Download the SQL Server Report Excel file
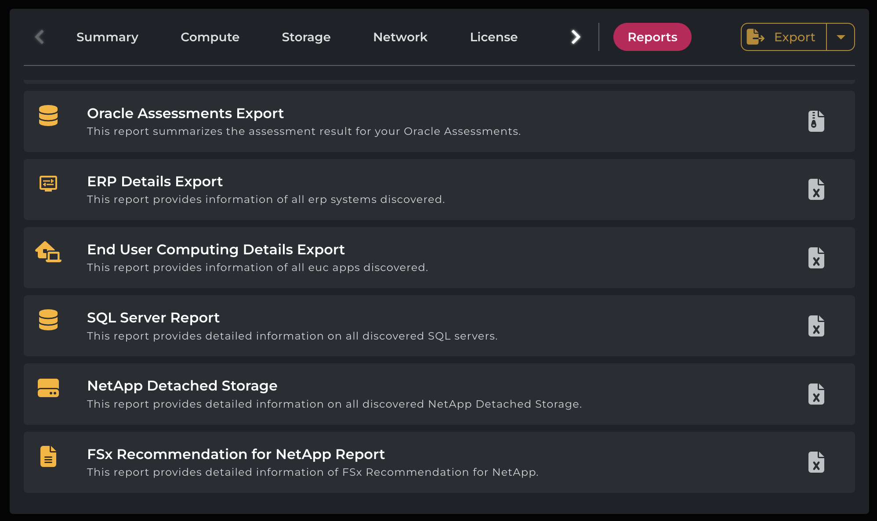The image size is (877, 521). coord(816,326)
